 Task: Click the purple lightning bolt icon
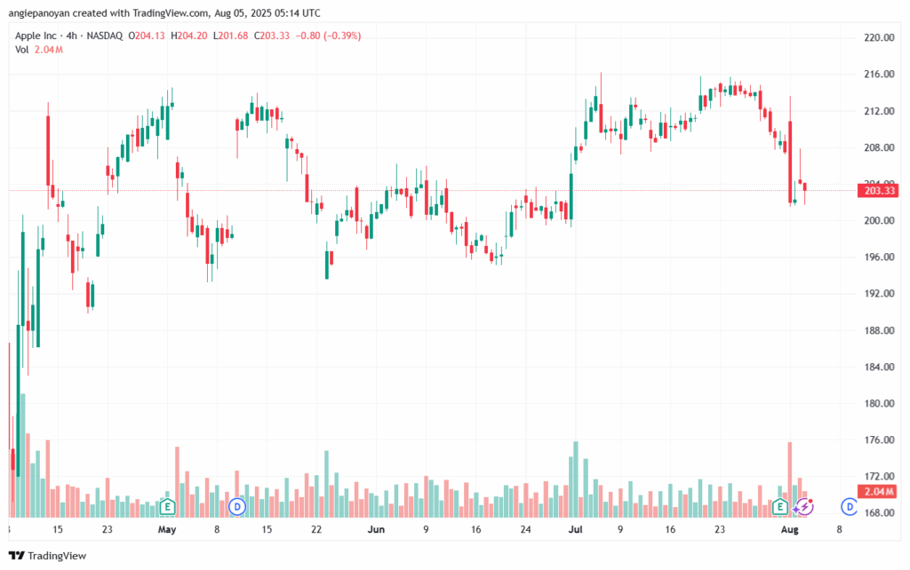803,507
